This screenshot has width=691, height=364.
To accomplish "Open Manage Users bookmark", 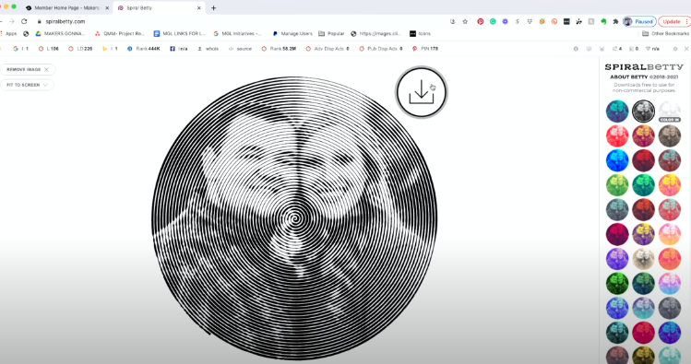I will (x=292, y=33).
